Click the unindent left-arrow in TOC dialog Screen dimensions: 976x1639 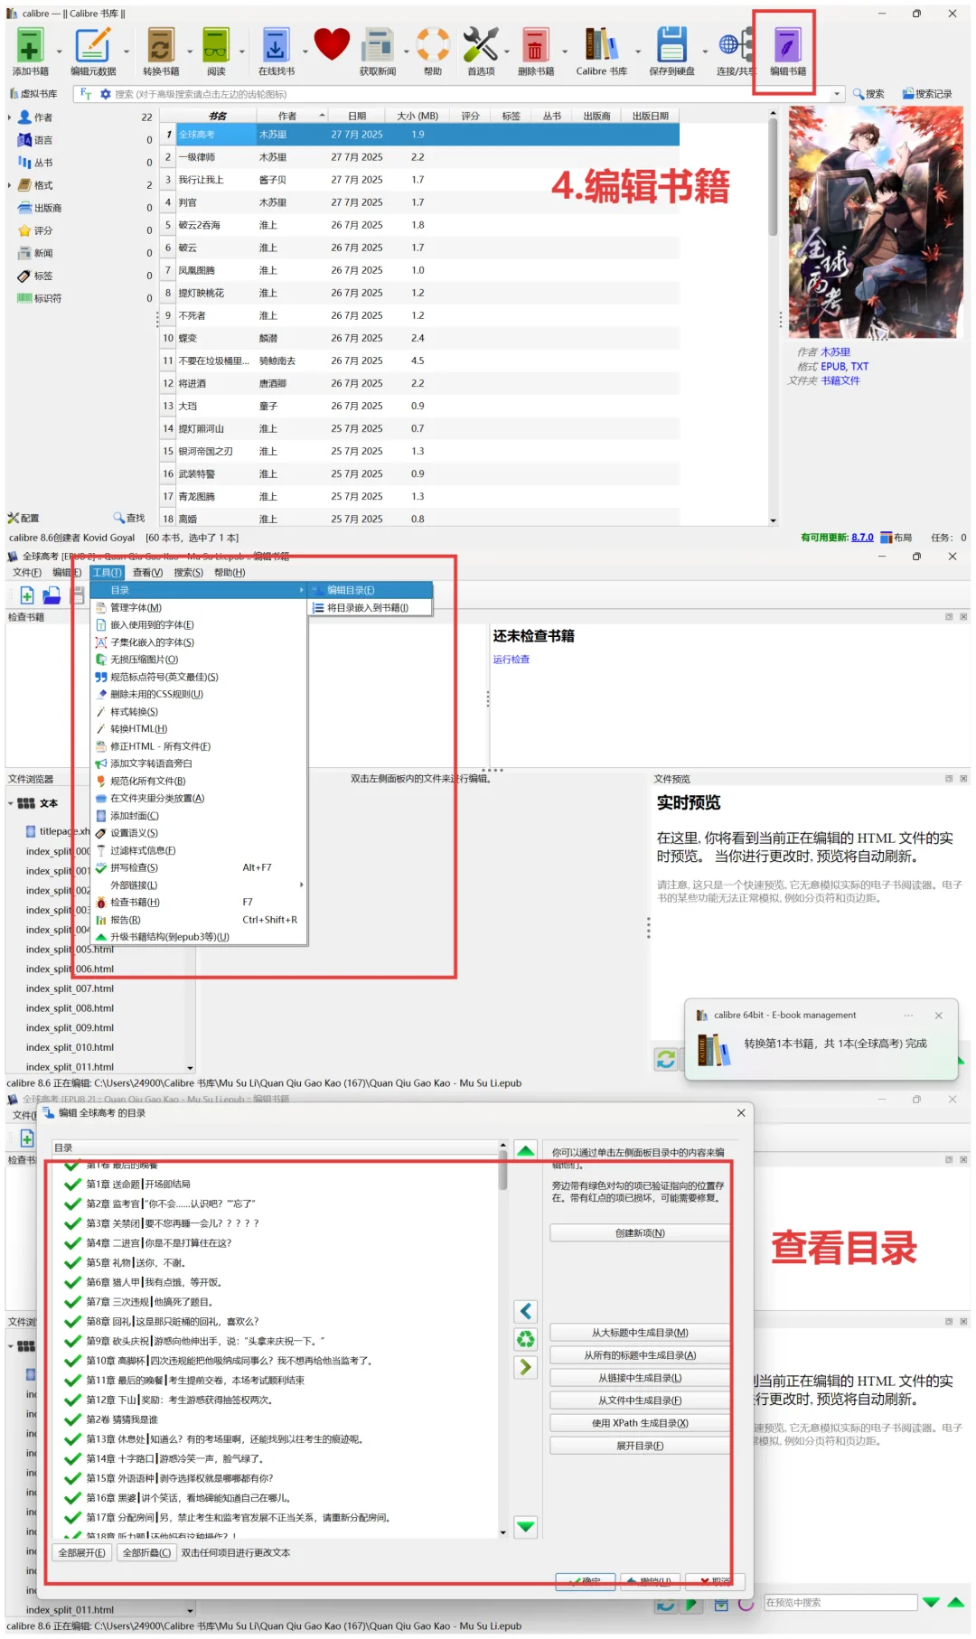point(526,1311)
